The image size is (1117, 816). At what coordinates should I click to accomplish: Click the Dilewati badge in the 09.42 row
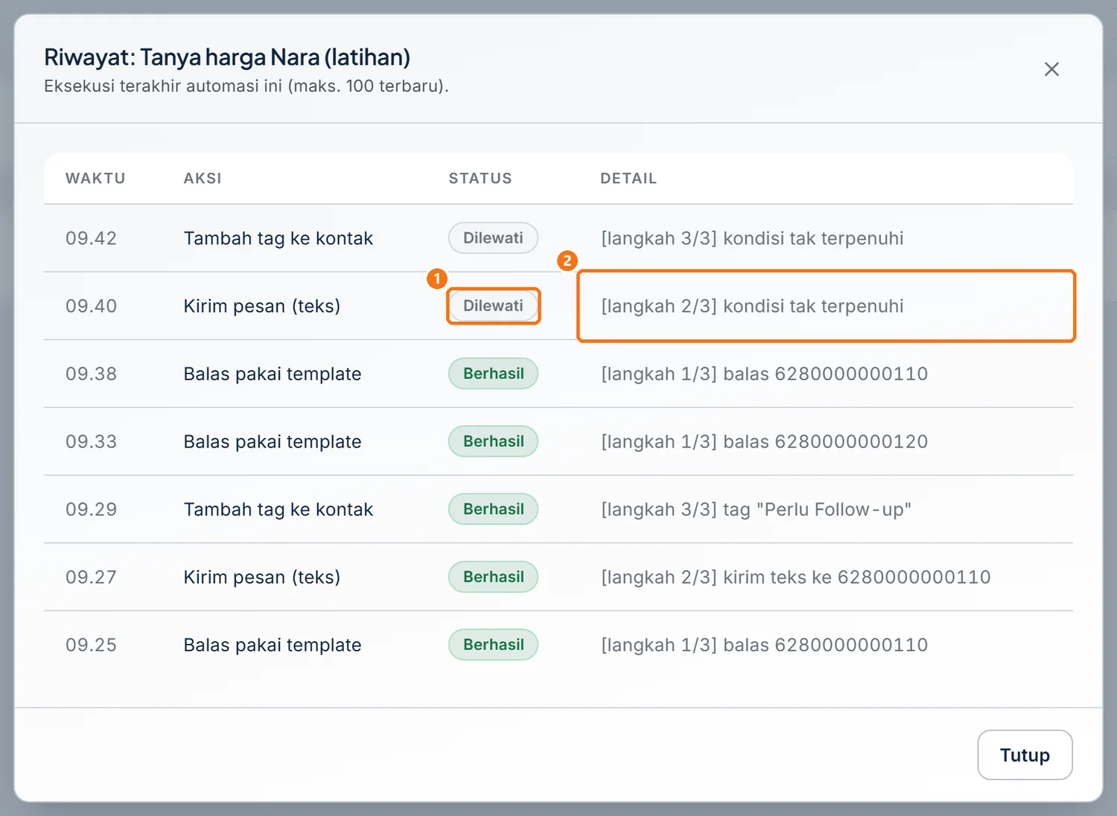(493, 238)
